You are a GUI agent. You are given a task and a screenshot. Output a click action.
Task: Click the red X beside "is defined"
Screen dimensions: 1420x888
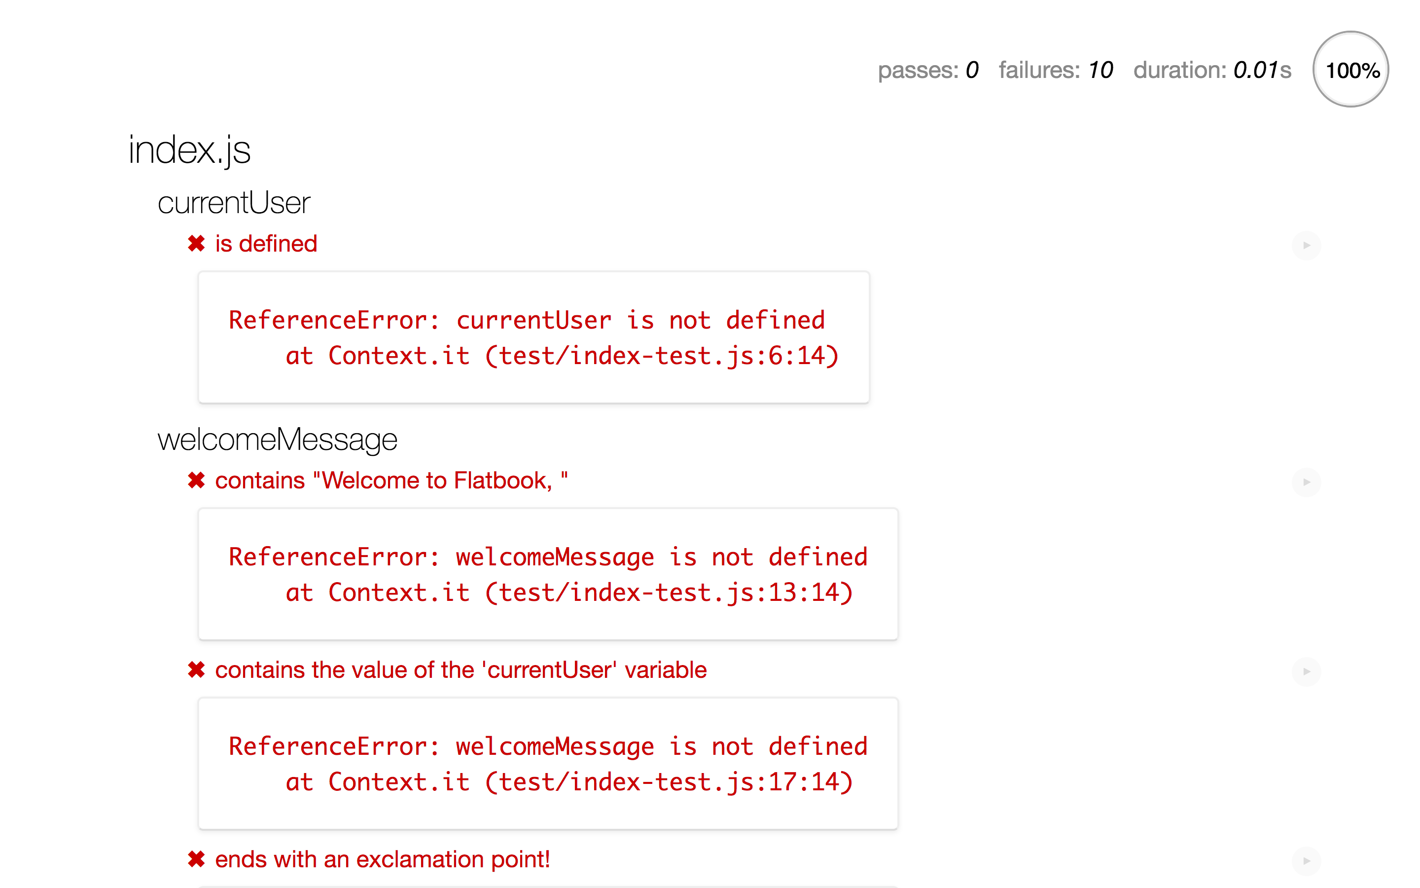tap(196, 244)
